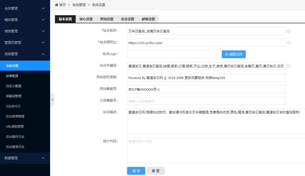The height and width of the screenshot is (176, 305).
Task: Expand the 微信管理 menu
Action: pyautogui.click(x=25, y=31)
